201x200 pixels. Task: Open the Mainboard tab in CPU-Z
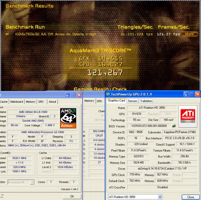[17, 102]
